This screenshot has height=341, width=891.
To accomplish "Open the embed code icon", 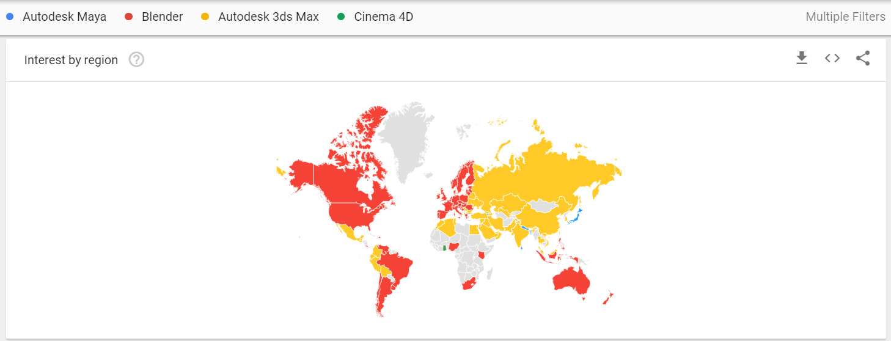I will 832,59.
